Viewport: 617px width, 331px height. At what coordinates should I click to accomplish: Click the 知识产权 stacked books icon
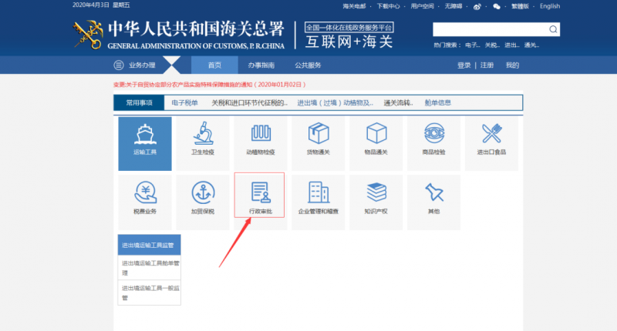tap(376, 192)
